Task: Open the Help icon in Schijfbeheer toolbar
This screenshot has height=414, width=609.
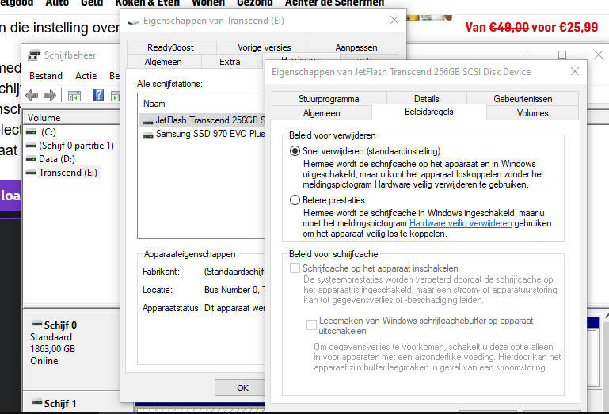Action: (99, 95)
